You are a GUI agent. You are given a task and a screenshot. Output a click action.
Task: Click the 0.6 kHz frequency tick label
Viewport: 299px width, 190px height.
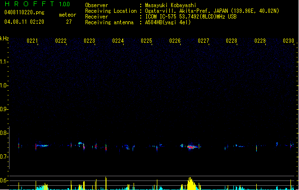click(x=4, y=180)
